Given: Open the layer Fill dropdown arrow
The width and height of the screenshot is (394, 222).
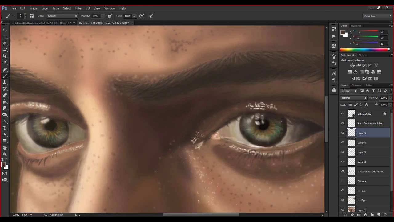Looking at the screenshot, I should [390, 105].
